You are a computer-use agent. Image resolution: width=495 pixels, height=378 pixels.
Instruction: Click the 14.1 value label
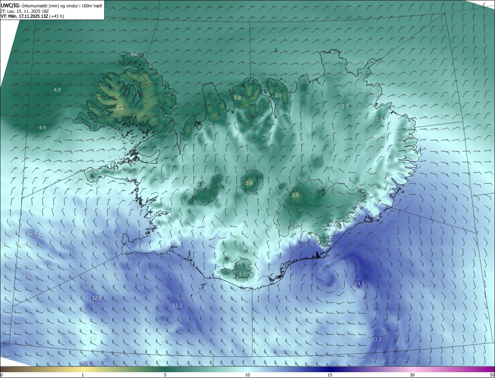359,284
